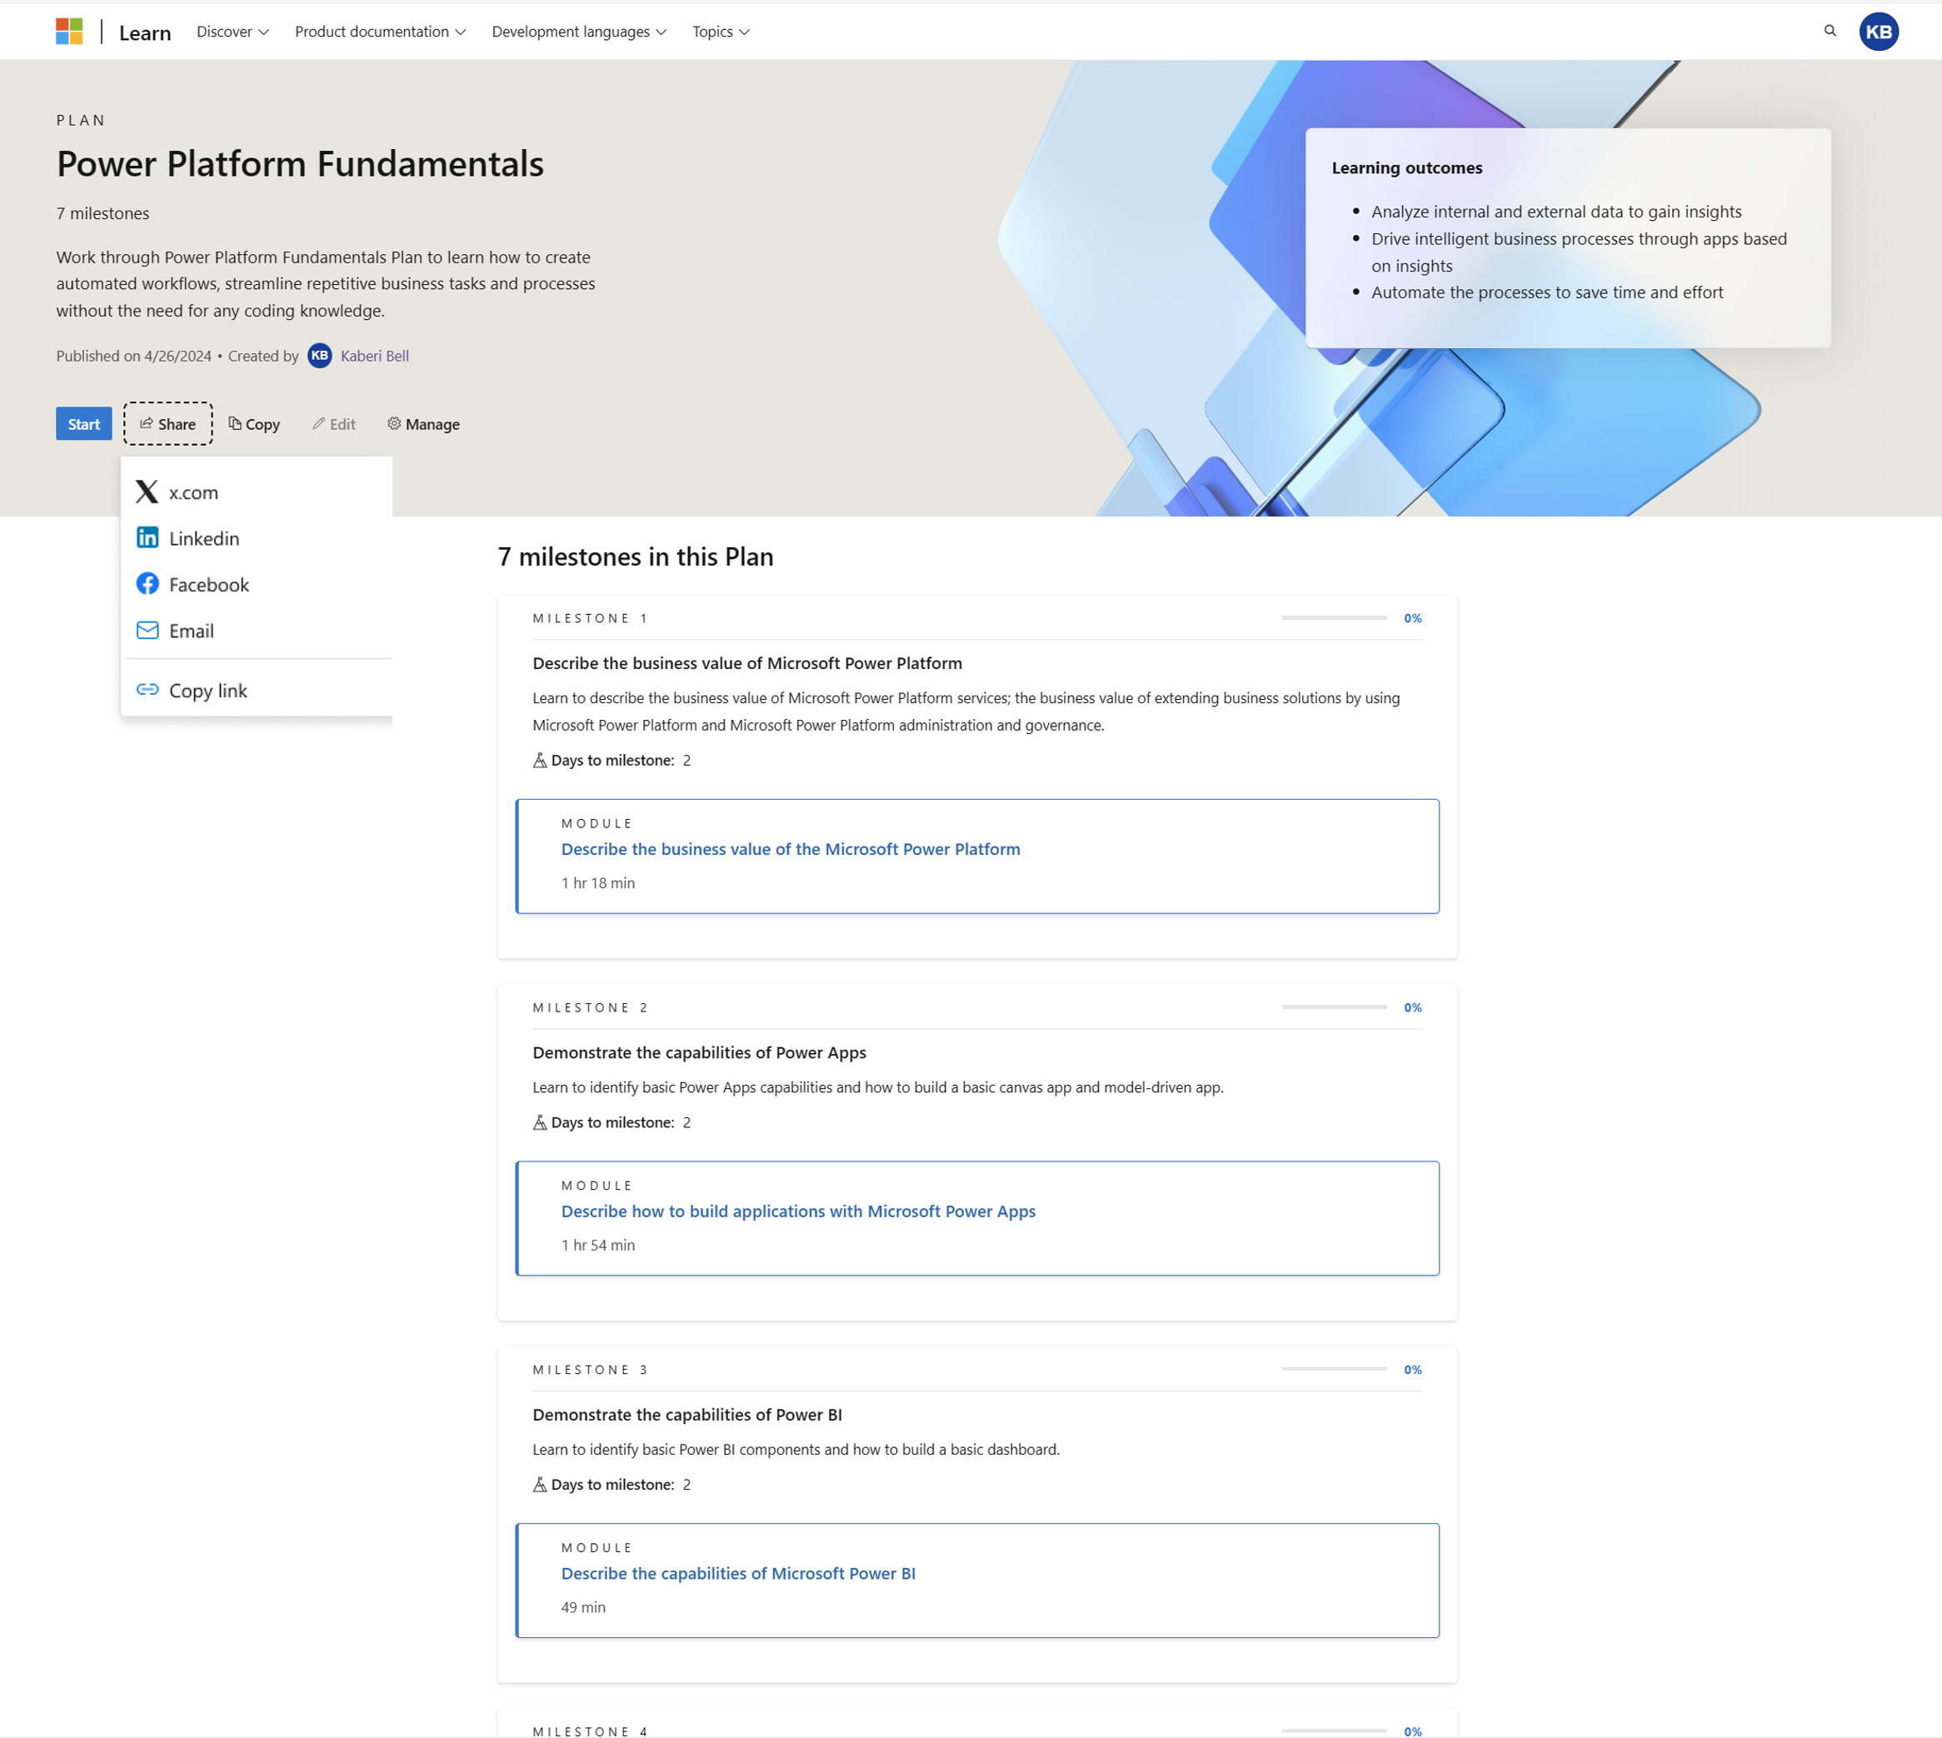The image size is (1942, 1738).
Task: Click Kaberi Bell creator profile name
Action: point(372,356)
